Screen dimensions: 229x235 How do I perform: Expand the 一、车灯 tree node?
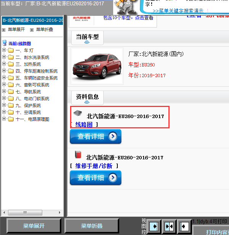4,50
